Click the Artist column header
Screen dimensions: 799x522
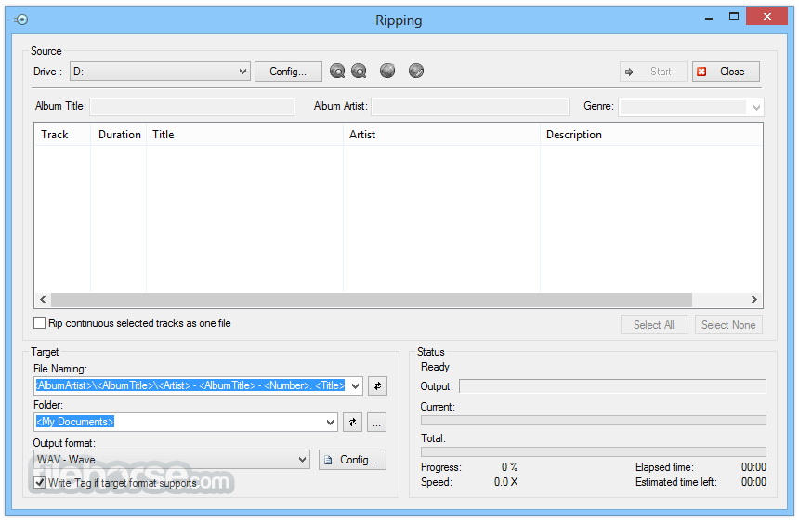(x=442, y=135)
